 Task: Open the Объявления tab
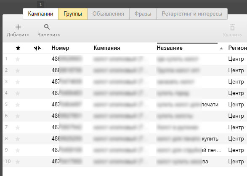point(108,14)
